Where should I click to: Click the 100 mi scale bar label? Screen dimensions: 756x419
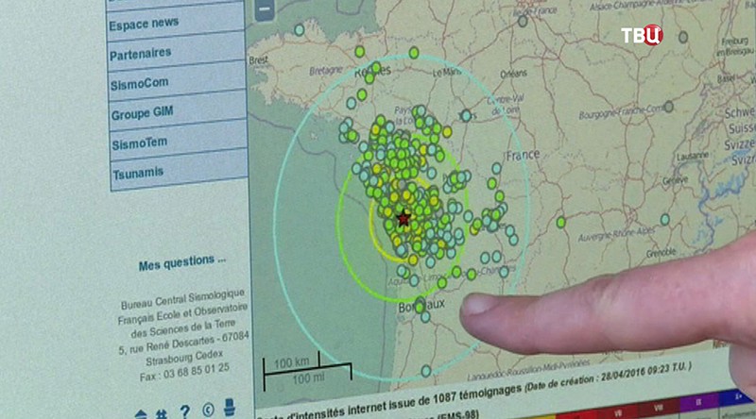point(308,378)
